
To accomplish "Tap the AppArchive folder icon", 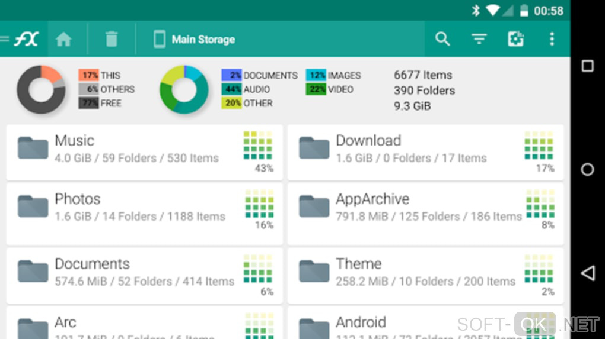I will coord(314,206).
